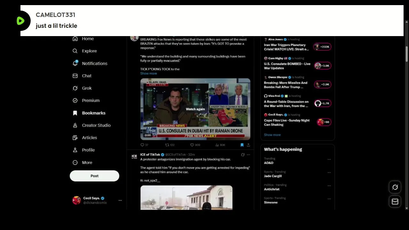
Task: Join Viva Frei live with +1.7K listeners
Action: pyautogui.click(x=323, y=103)
